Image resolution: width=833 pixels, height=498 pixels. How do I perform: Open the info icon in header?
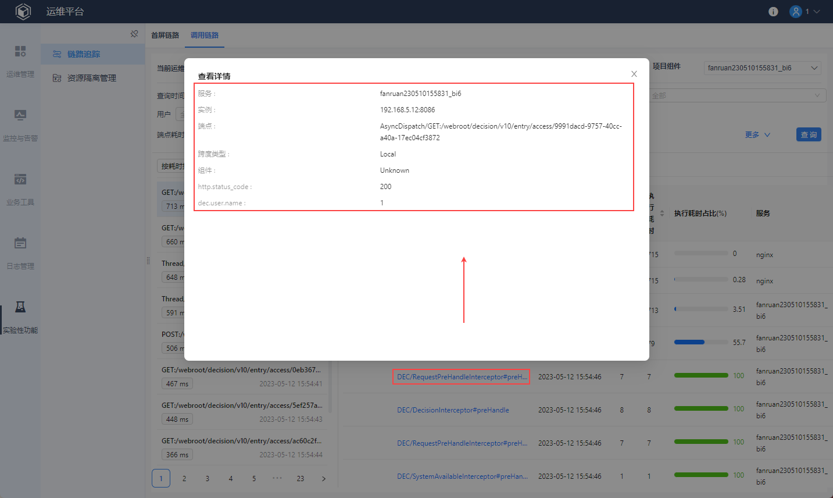773,12
